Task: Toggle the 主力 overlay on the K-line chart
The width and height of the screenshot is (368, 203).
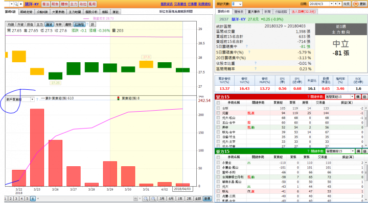Action: coord(39,24)
